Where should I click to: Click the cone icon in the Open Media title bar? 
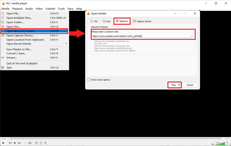click(88, 14)
